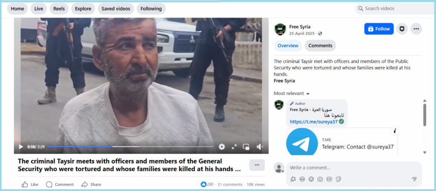This screenshot has width=436, height=191.
Task: Seek using the video progress bar
Action: [x=130, y=147]
